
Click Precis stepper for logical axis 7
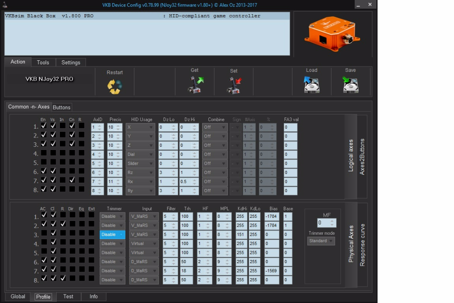(x=115, y=181)
